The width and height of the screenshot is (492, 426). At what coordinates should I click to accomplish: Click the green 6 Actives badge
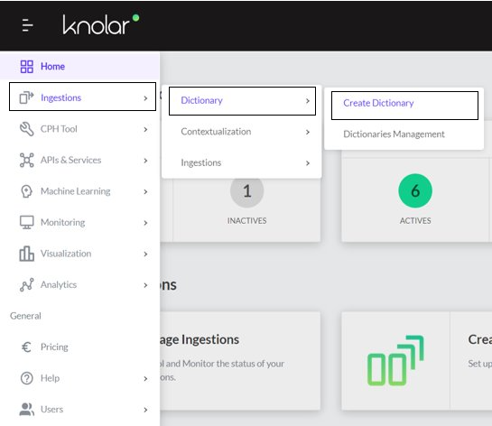click(415, 190)
